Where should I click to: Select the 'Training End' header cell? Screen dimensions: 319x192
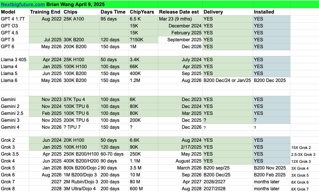coord(46,12)
